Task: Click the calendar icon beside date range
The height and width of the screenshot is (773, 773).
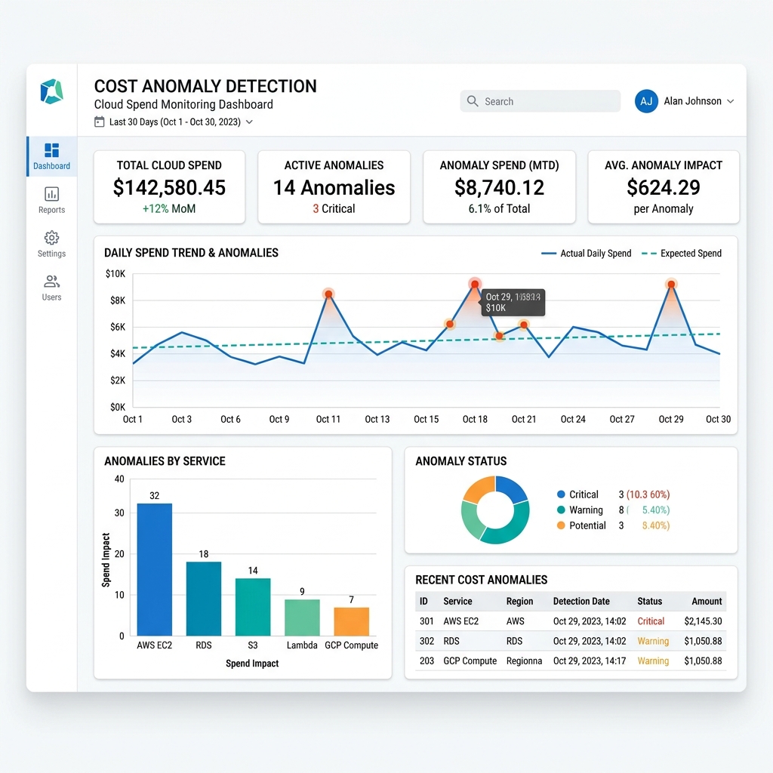Action: click(x=100, y=122)
